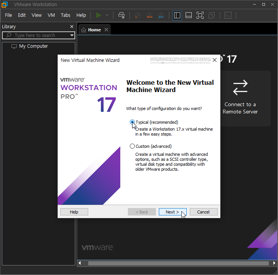Click the Library search magnifier icon

coord(9,35)
